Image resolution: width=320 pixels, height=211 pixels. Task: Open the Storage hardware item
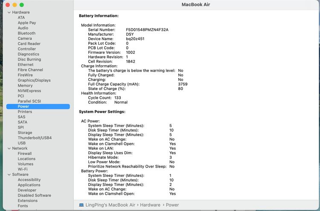[x=25, y=133]
